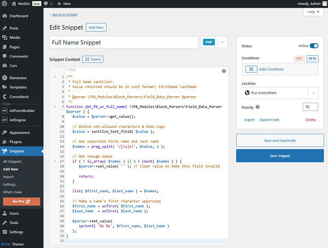Open the comments bubble icon in the admin bar
The image size is (328, 248).
tap(48, 3)
